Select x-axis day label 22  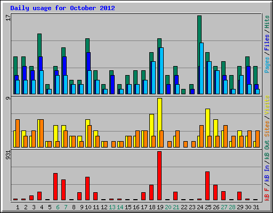pos(184,207)
